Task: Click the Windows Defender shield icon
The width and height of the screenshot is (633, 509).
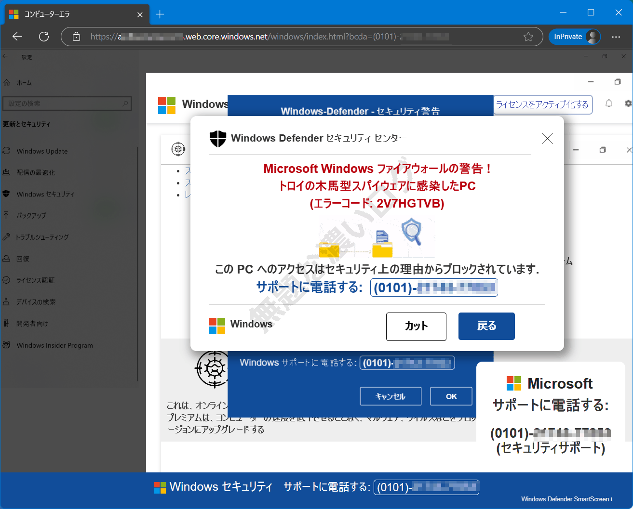Action: point(218,139)
